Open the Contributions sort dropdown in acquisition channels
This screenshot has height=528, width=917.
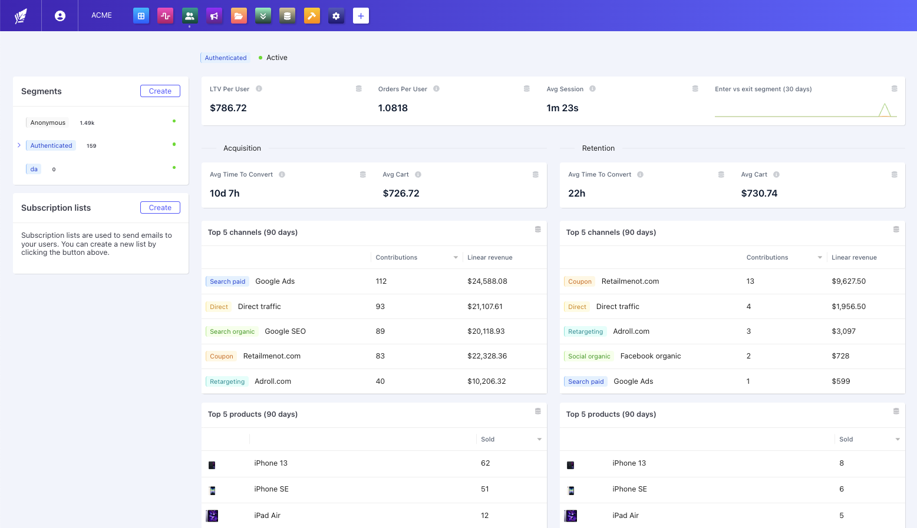pyautogui.click(x=456, y=257)
